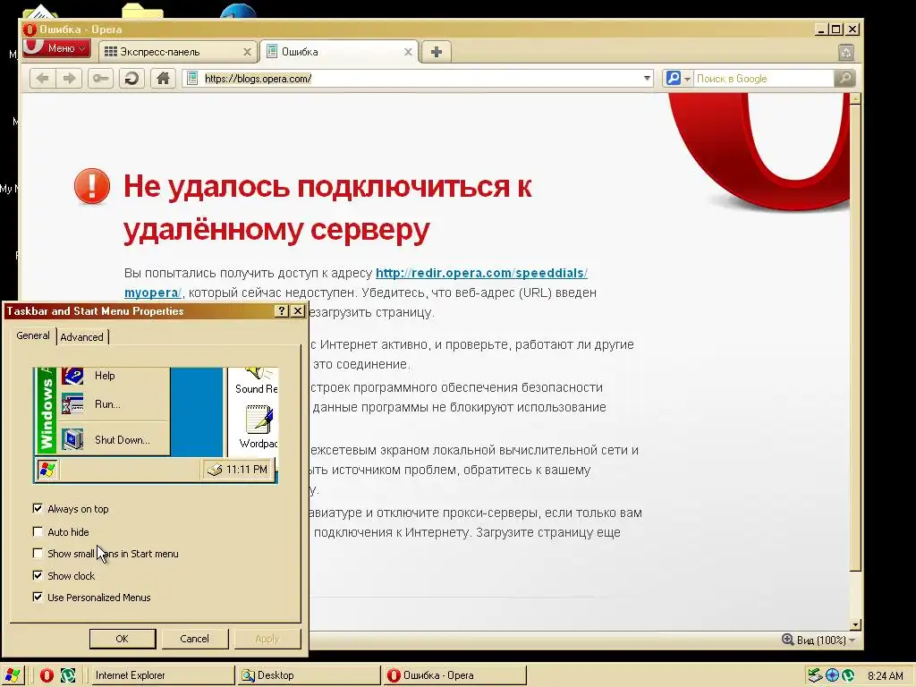Maximize the Opera window
The image size is (916, 687).
(836, 30)
